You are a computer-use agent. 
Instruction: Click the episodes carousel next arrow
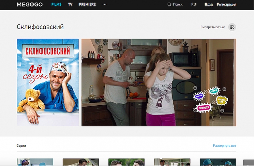(249, 163)
